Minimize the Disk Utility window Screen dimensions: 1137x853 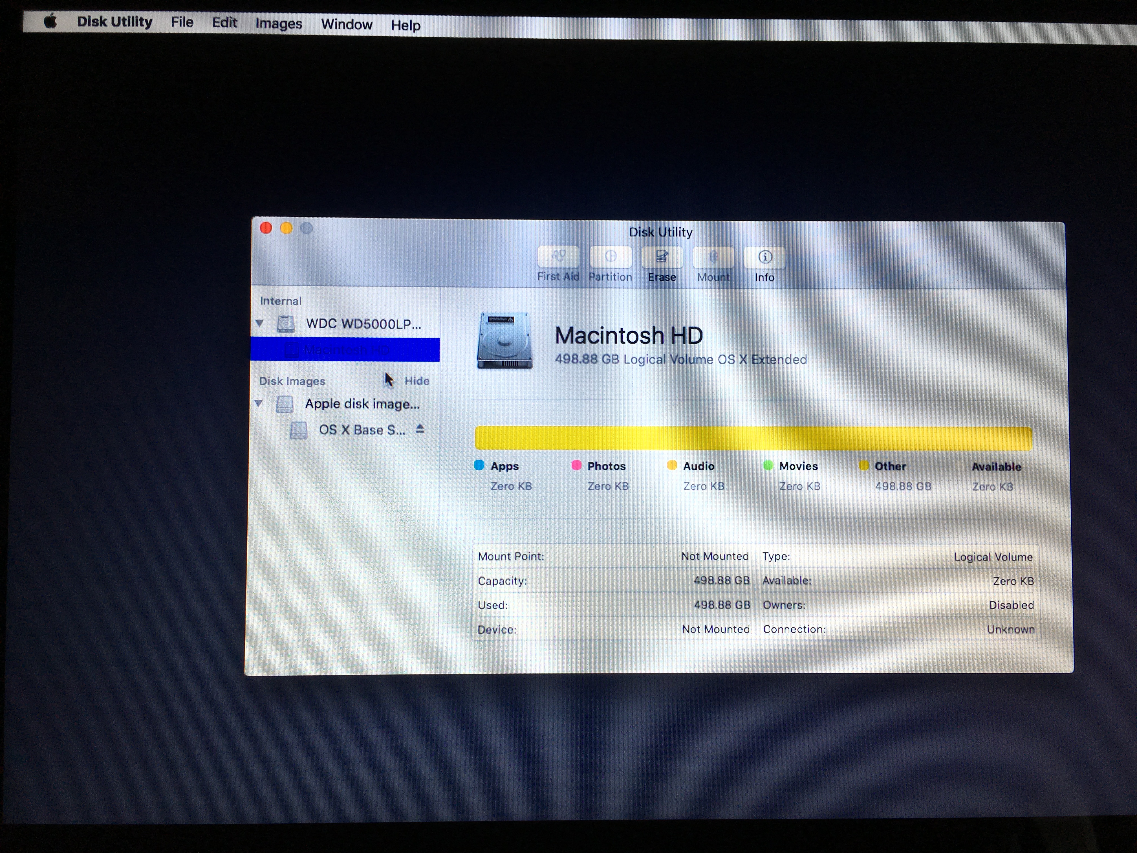click(286, 228)
